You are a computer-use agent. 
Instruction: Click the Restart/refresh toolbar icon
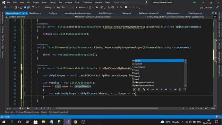click(x=90, y=7)
